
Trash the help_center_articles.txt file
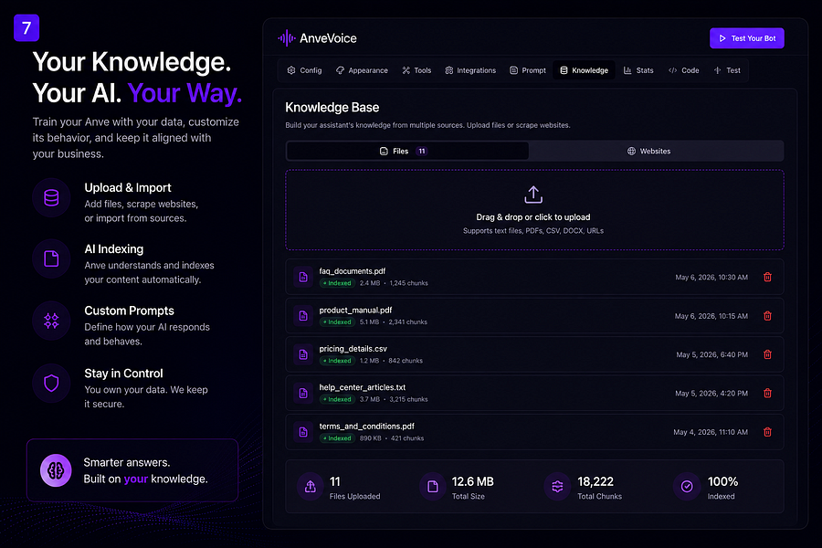click(767, 394)
